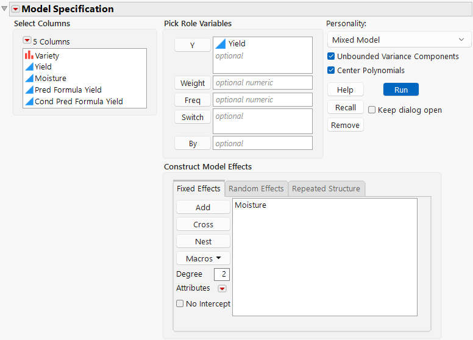This screenshot has width=473, height=340.
Task: Click the red triangle beside Model Specification
Action: (16, 9)
